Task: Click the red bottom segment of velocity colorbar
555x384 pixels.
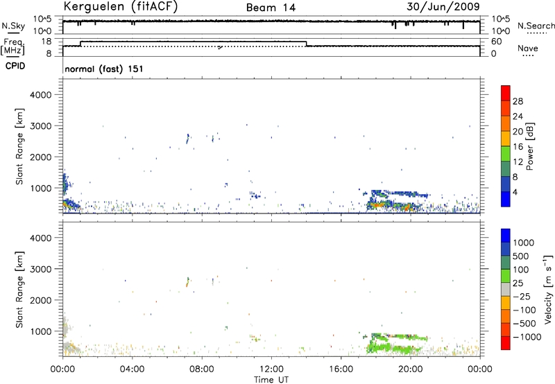Action: click(x=506, y=343)
